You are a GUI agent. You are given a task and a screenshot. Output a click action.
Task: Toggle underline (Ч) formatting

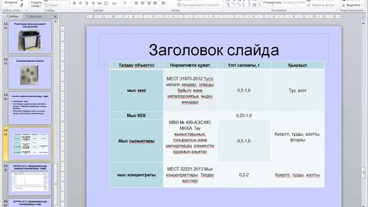87,3
